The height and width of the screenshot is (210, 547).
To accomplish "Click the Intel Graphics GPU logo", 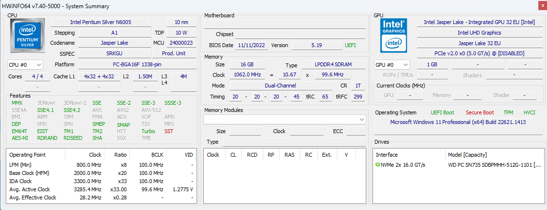I will pos(394,36).
